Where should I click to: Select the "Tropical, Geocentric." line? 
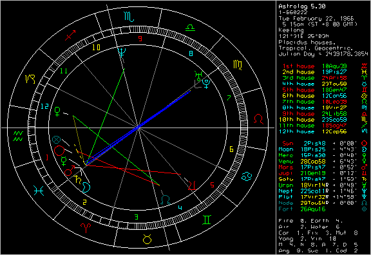coord(316,48)
